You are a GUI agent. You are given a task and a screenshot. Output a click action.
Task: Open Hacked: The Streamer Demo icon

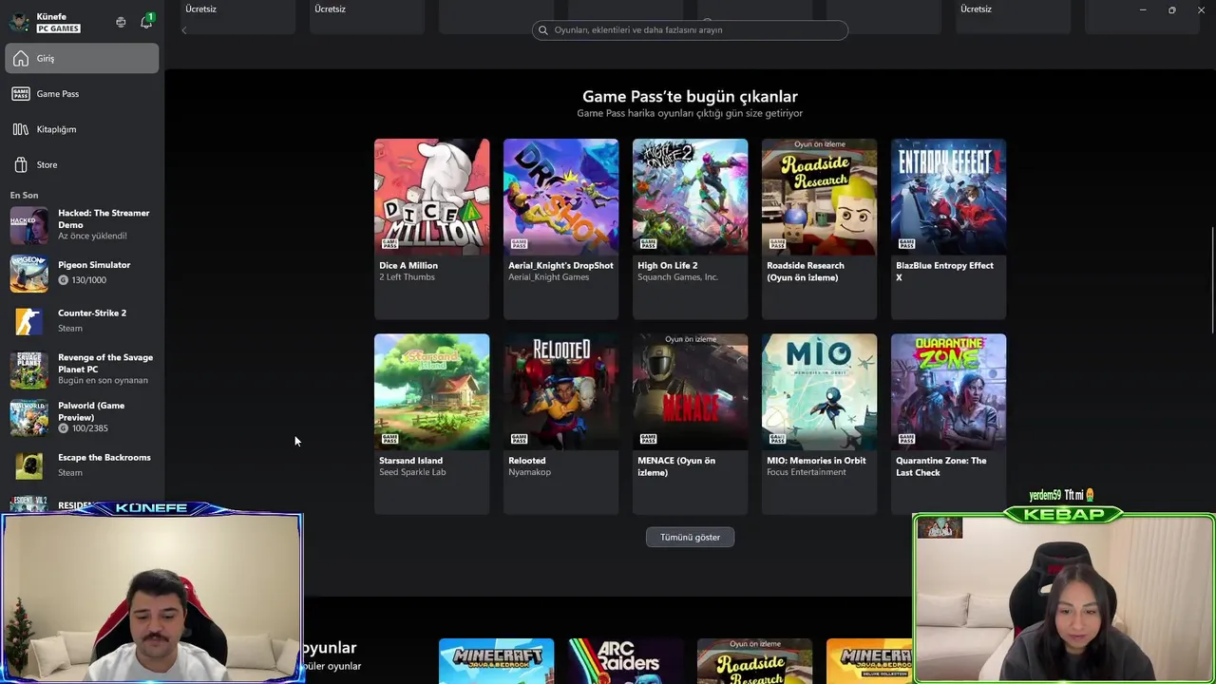coord(28,226)
